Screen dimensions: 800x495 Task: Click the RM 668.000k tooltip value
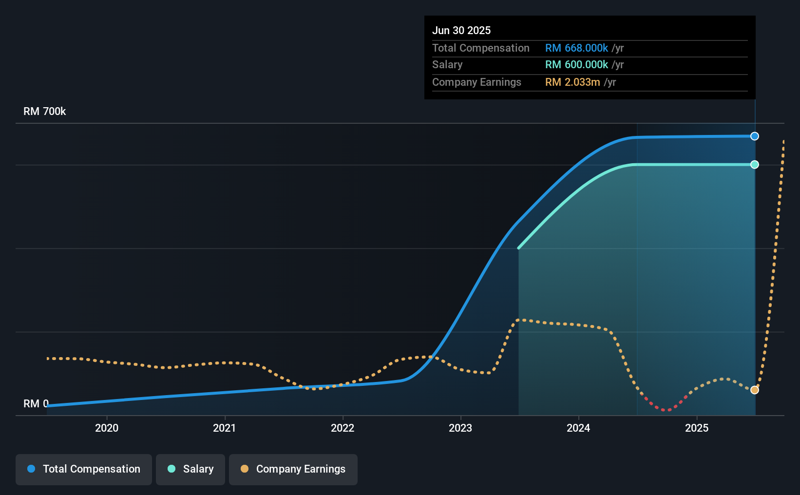[576, 48]
